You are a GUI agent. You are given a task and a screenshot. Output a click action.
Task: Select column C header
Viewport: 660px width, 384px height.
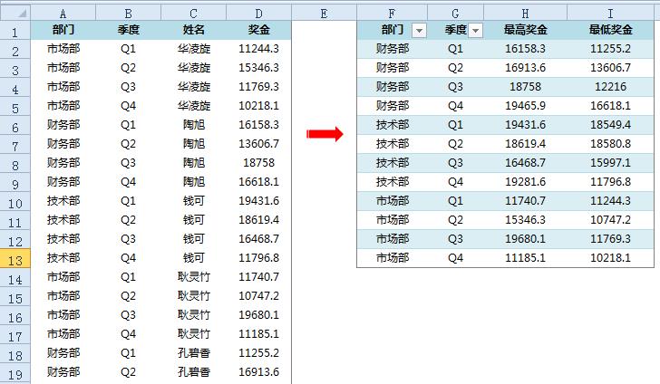pos(194,14)
